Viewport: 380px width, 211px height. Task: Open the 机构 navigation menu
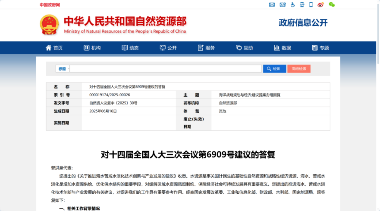pos(92,48)
